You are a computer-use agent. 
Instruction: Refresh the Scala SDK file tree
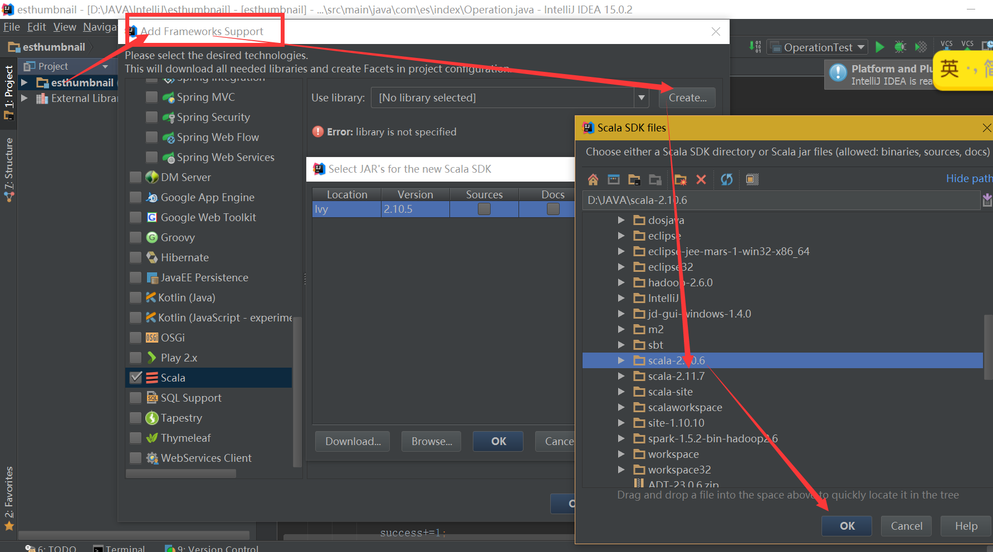tap(727, 179)
